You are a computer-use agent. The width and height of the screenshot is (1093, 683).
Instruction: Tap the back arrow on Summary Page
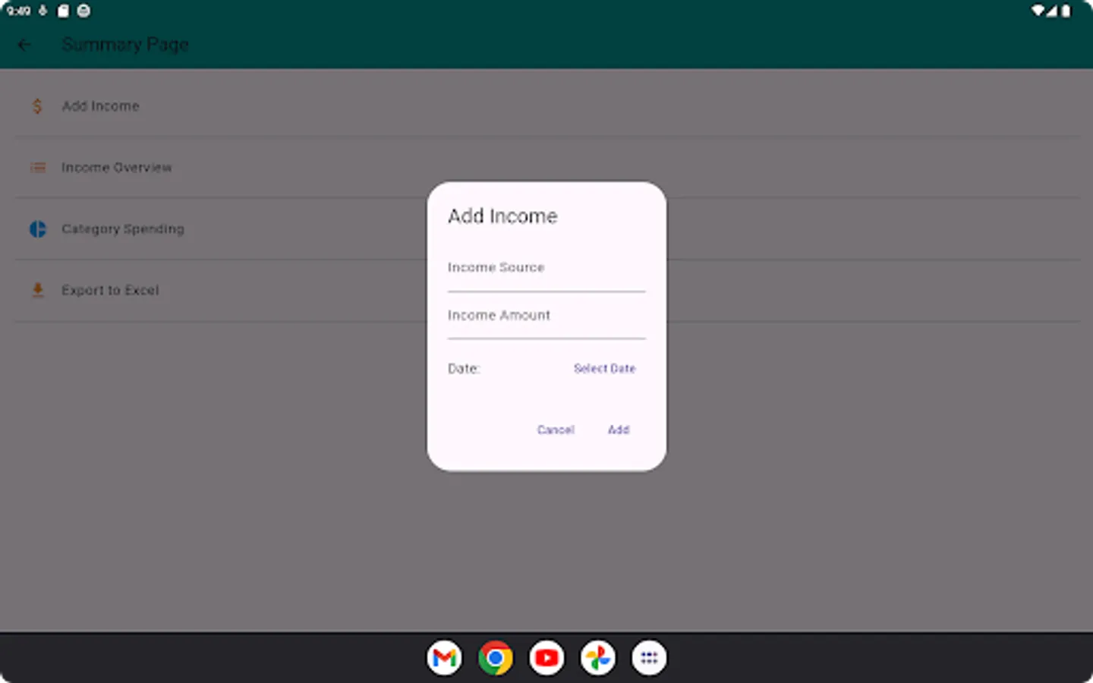click(x=24, y=44)
